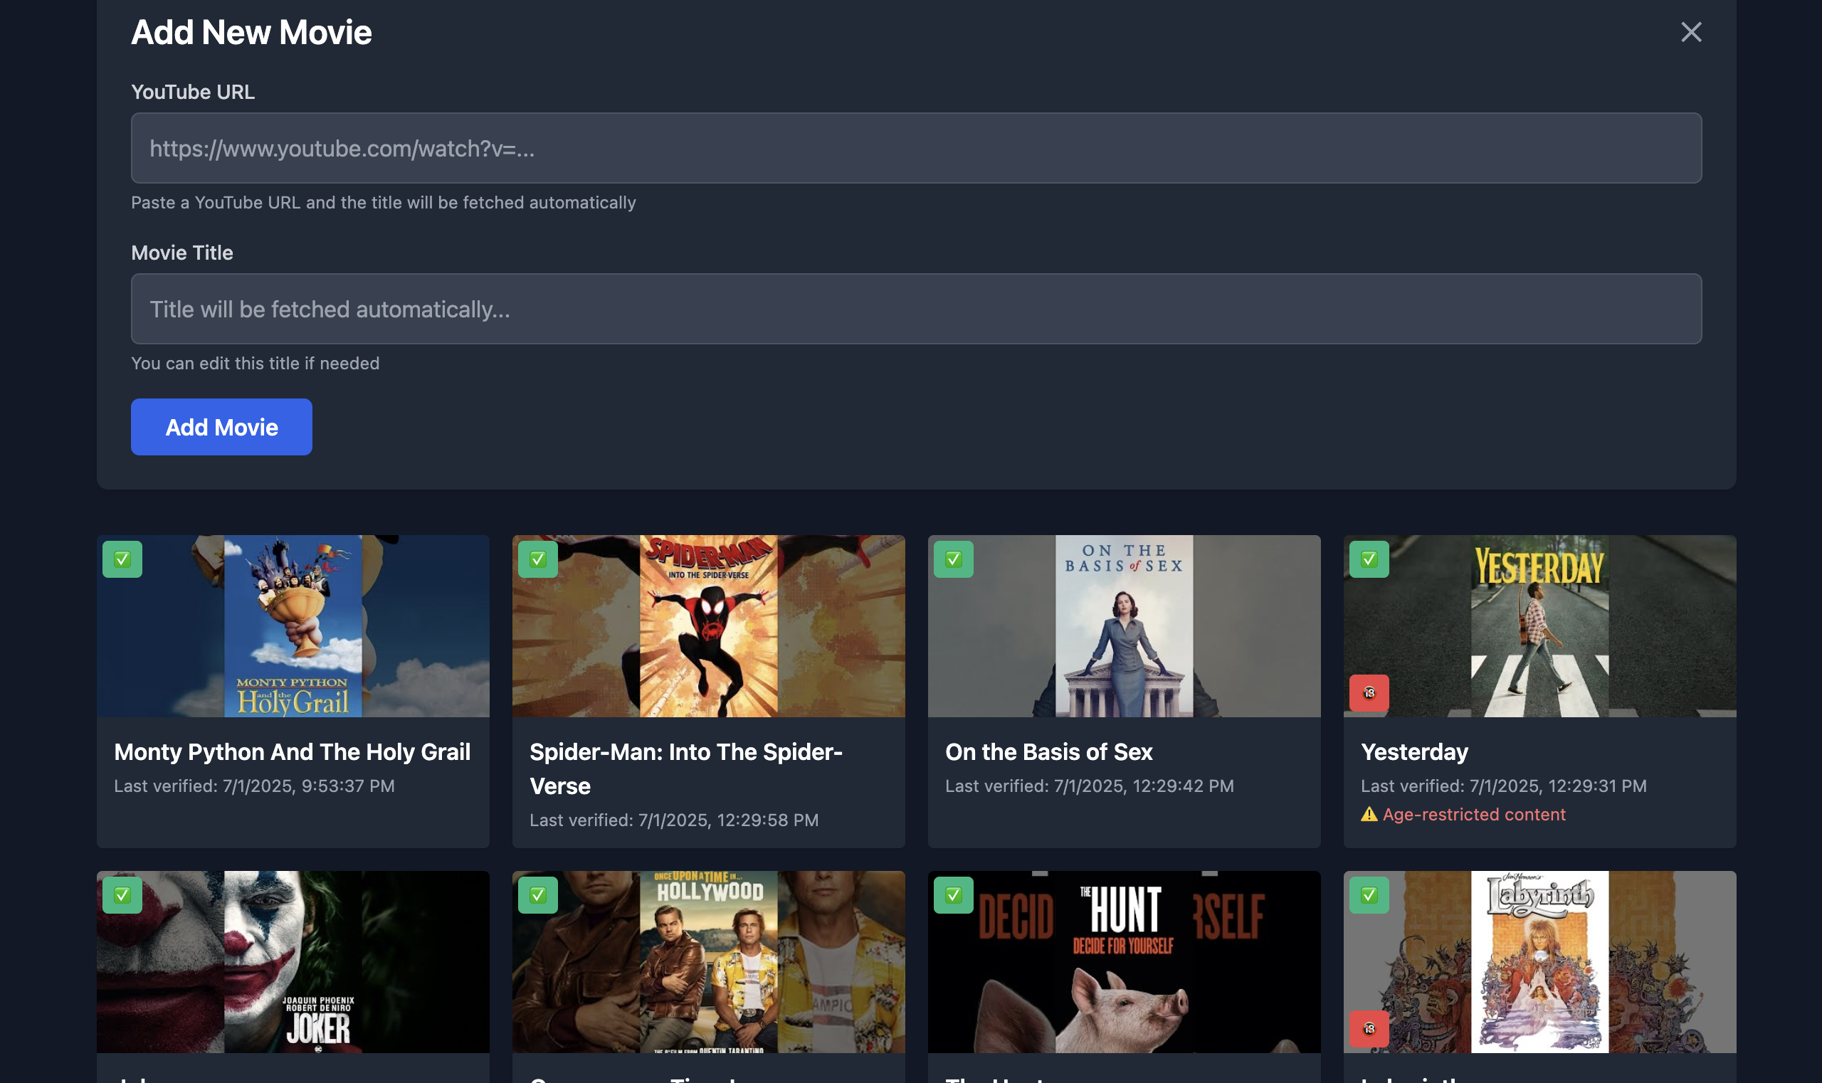Click verified checkmark on Monty Python card

point(122,559)
